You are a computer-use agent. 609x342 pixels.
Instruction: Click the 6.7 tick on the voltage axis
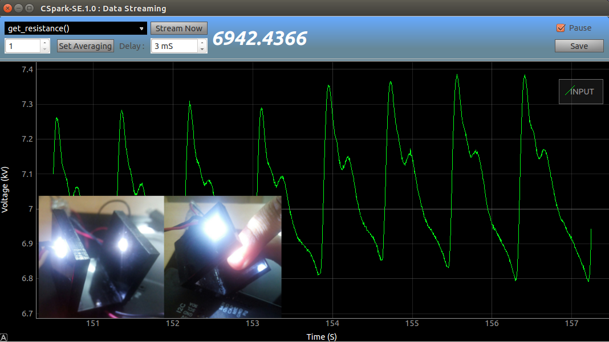click(x=27, y=314)
